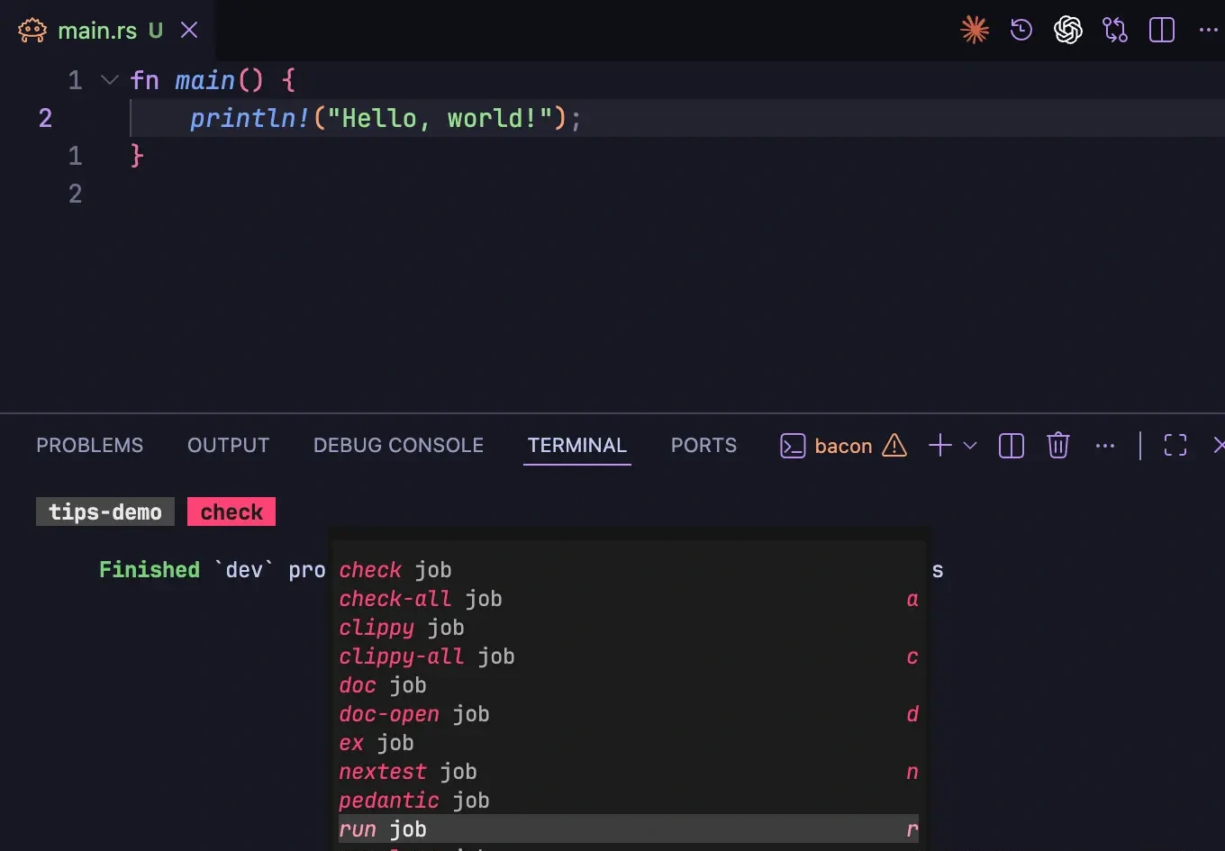Pick the clippy job menu entry
Viewport: 1225px width, 851px height.
point(629,628)
